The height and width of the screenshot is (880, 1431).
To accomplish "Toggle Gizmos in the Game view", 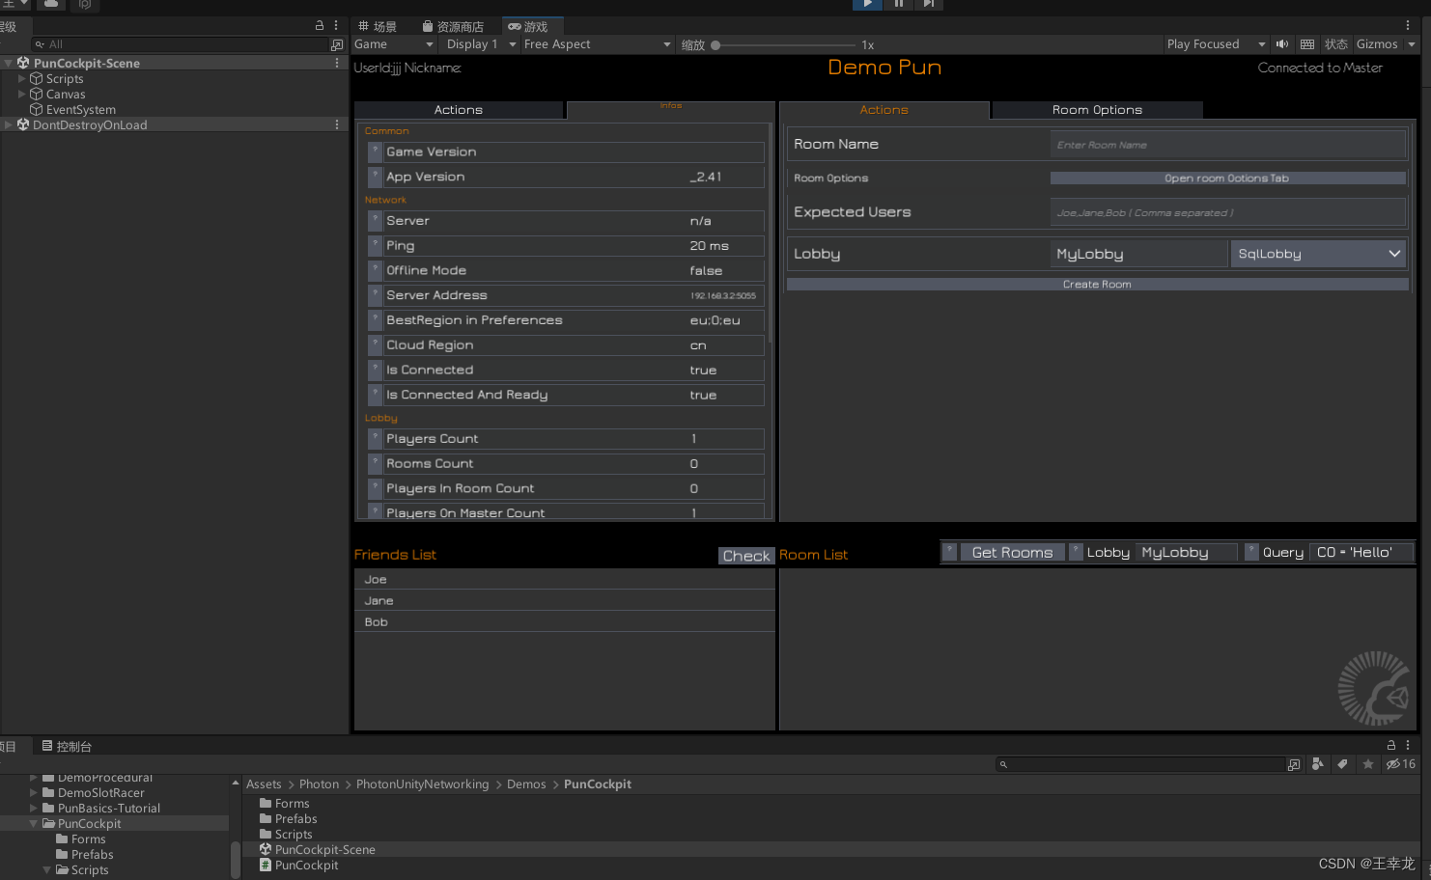I will [1377, 44].
